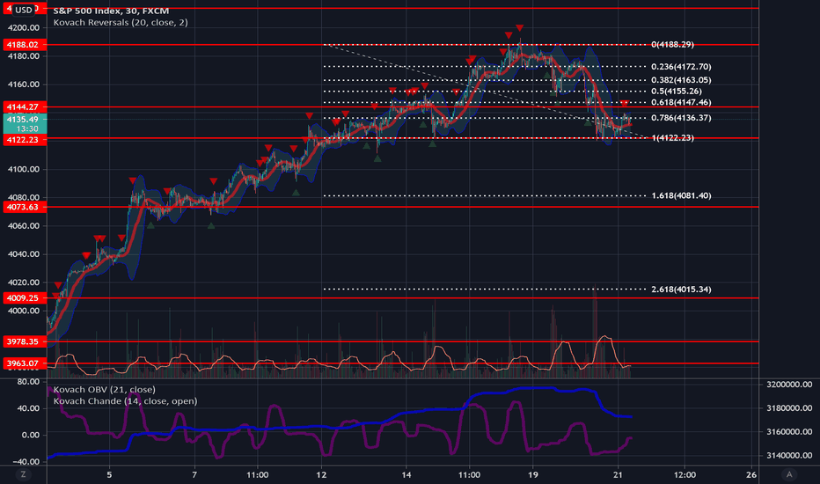Click the 4160.00 price axis tick
This screenshot has height=484, width=820.
[x=24, y=84]
